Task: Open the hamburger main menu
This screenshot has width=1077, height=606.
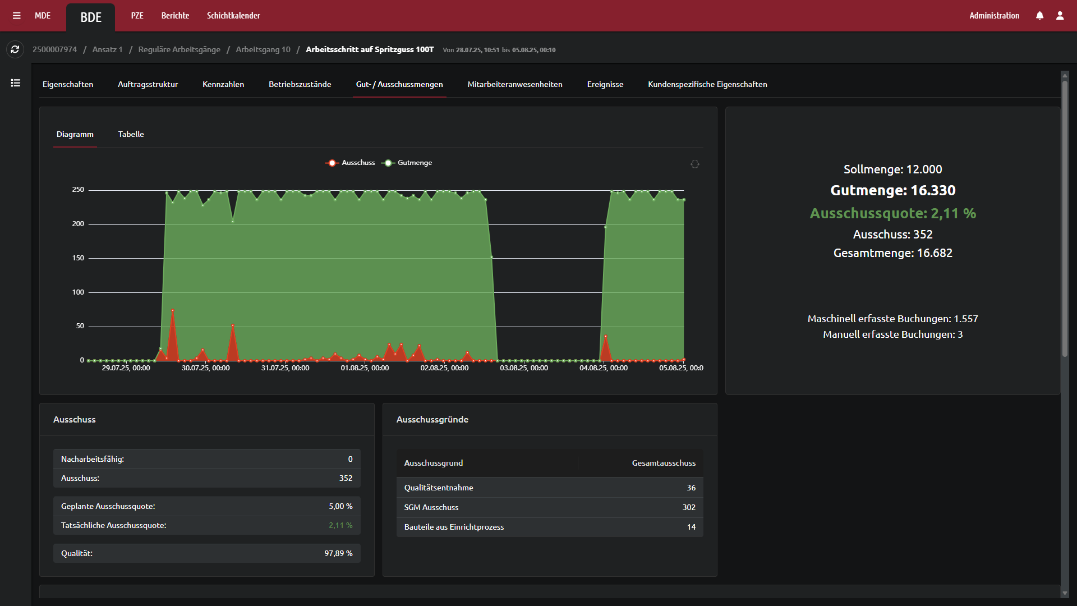Action: [x=17, y=16]
